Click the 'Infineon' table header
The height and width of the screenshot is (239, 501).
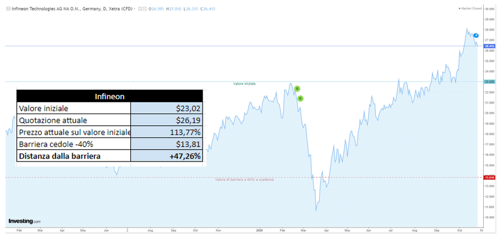tap(110, 96)
